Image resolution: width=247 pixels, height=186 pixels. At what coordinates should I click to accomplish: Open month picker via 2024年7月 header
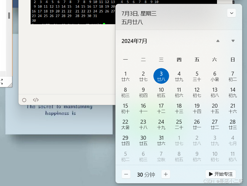click(x=134, y=41)
